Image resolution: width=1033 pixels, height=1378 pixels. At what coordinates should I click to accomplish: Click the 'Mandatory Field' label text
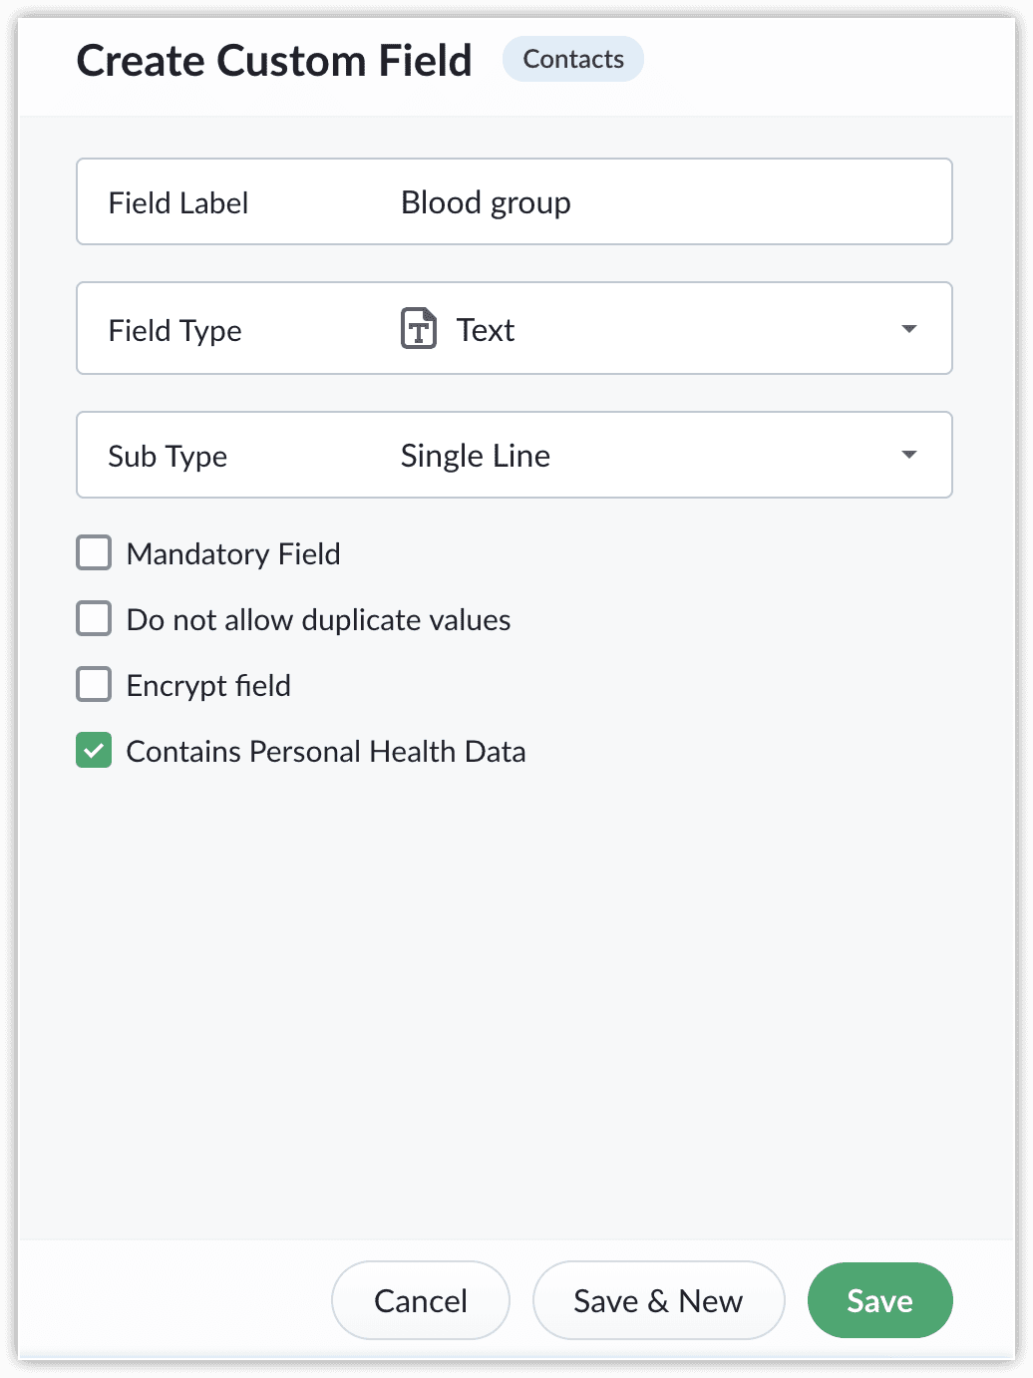[x=233, y=553]
